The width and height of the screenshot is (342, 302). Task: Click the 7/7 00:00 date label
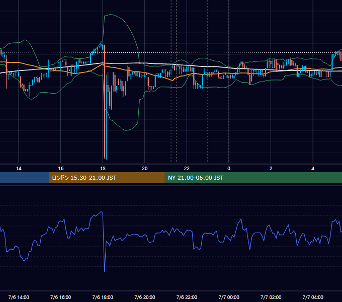(229, 297)
